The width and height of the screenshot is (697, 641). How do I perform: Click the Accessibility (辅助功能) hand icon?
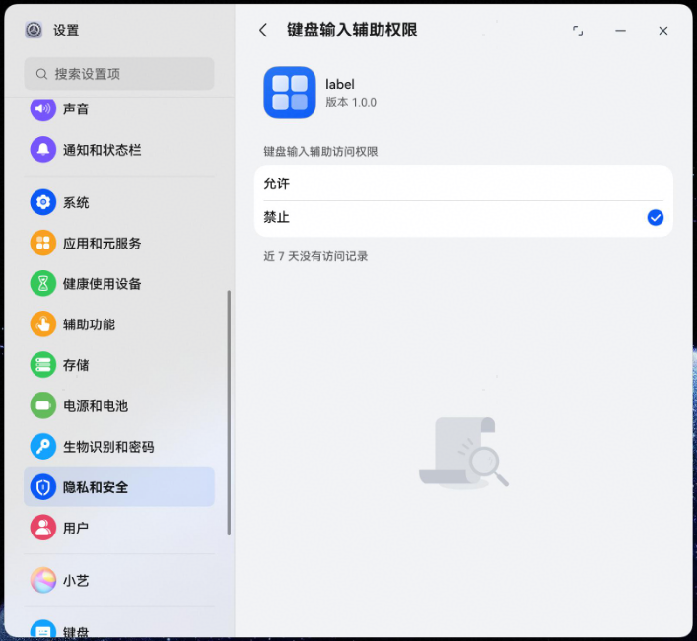(x=42, y=323)
